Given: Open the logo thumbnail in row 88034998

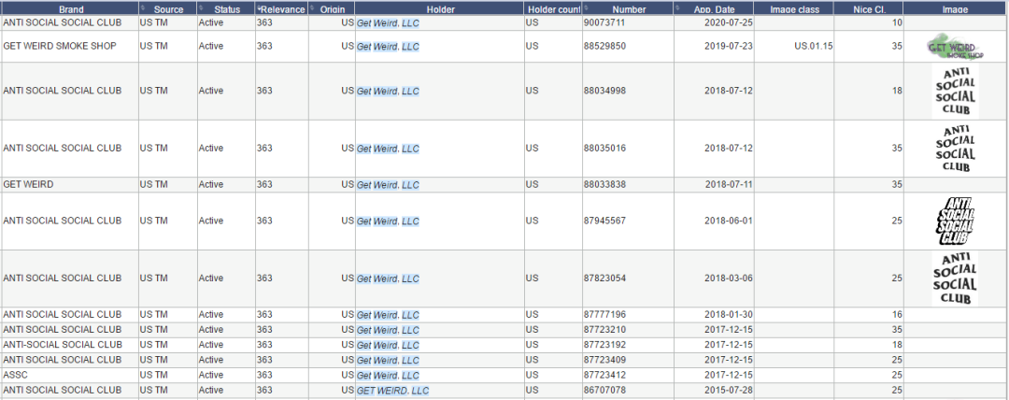Looking at the screenshot, I should [x=956, y=92].
